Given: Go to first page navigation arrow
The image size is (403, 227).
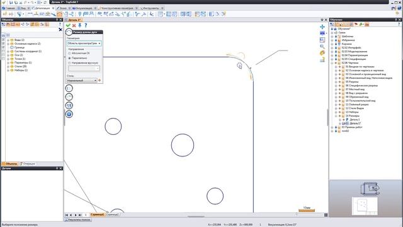Looking at the screenshot, I should click(67, 214).
